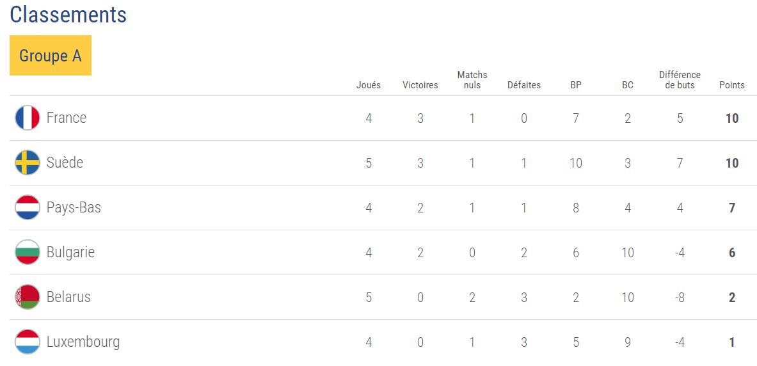Click the Matchs nuls column header

click(472, 80)
